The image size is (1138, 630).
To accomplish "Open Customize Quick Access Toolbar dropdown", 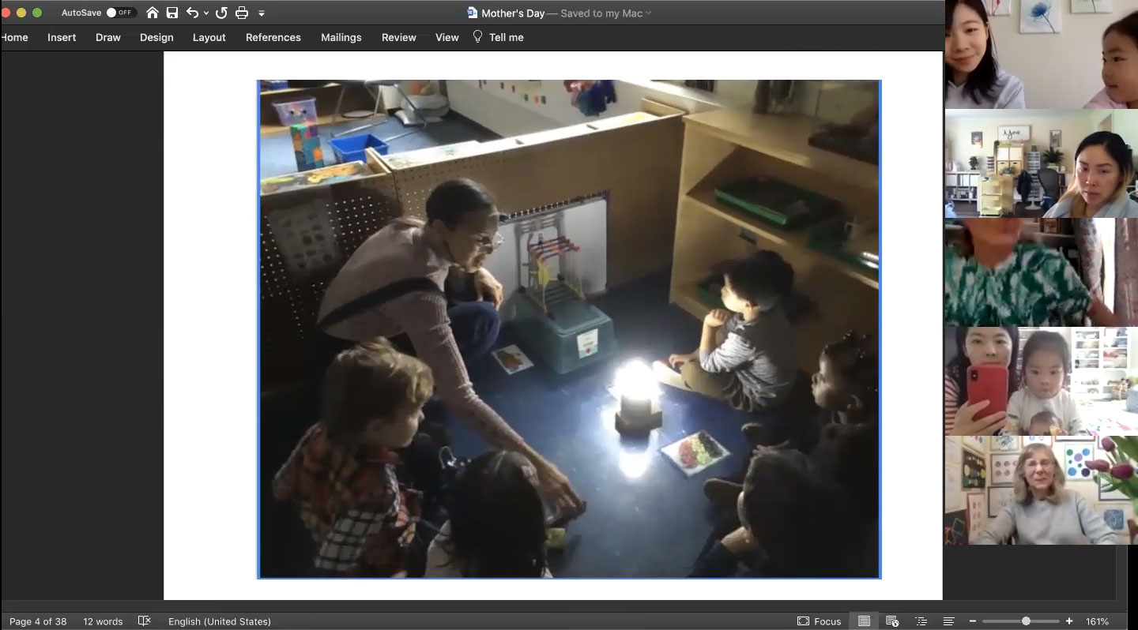I will [262, 13].
